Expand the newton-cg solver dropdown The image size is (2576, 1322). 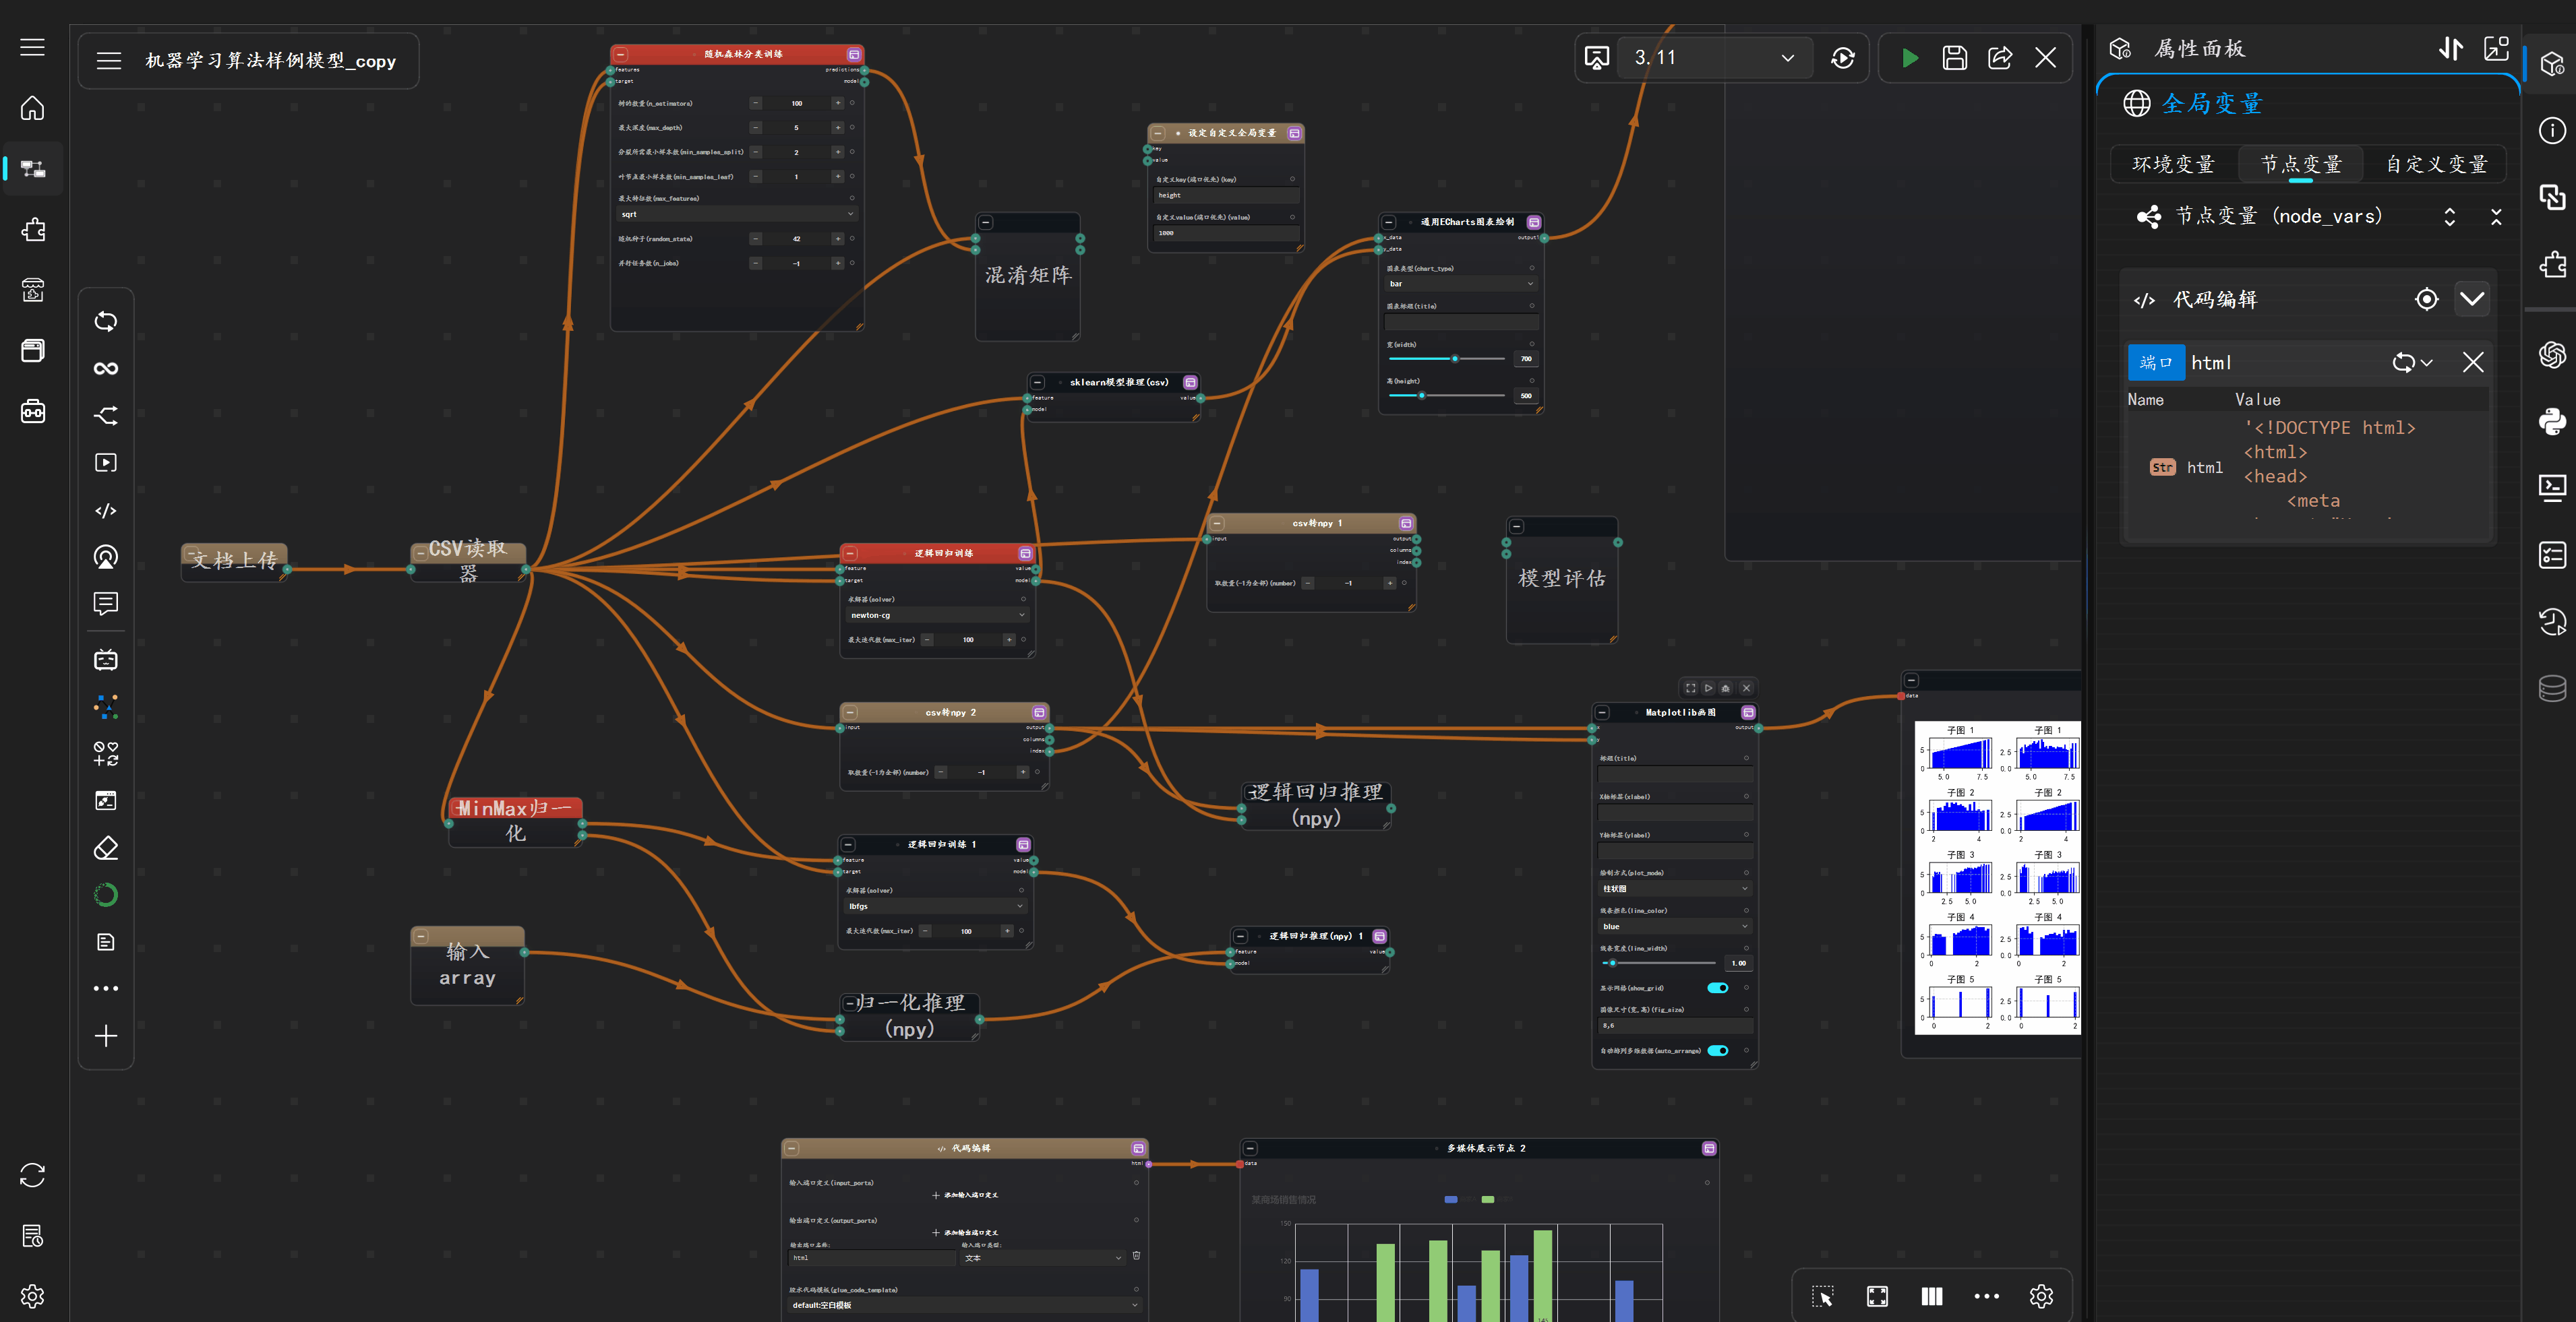coord(936,616)
